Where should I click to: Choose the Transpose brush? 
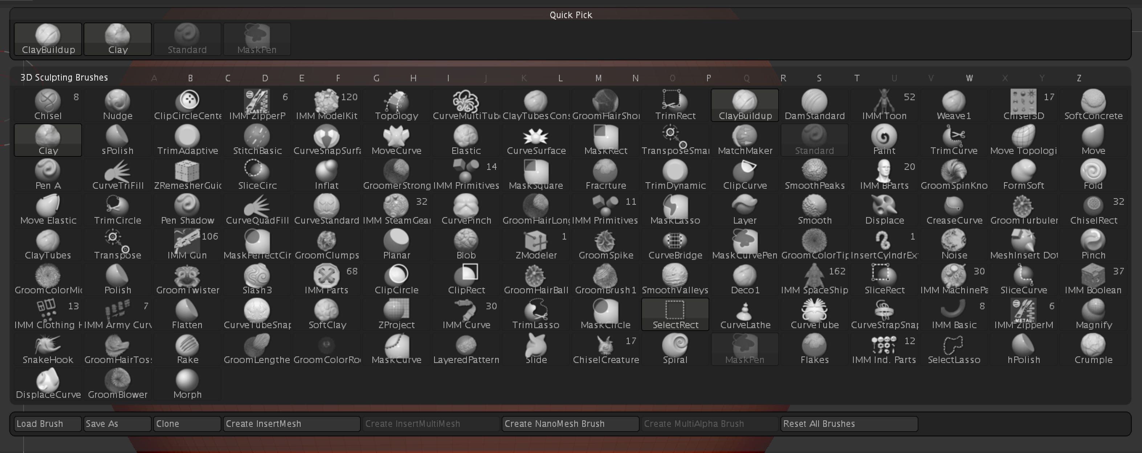click(x=118, y=245)
